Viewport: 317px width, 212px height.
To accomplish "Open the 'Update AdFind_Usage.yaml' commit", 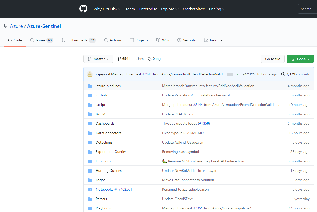I will (x=184, y=143).
